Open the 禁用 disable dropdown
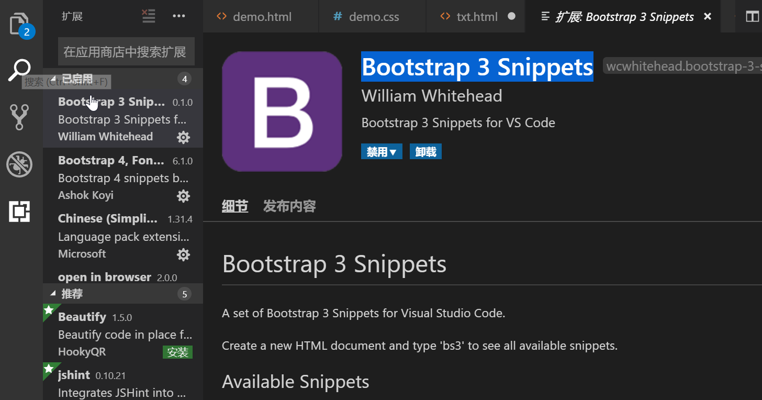Viewport: 762px width, 400px height. coord(382,152)
